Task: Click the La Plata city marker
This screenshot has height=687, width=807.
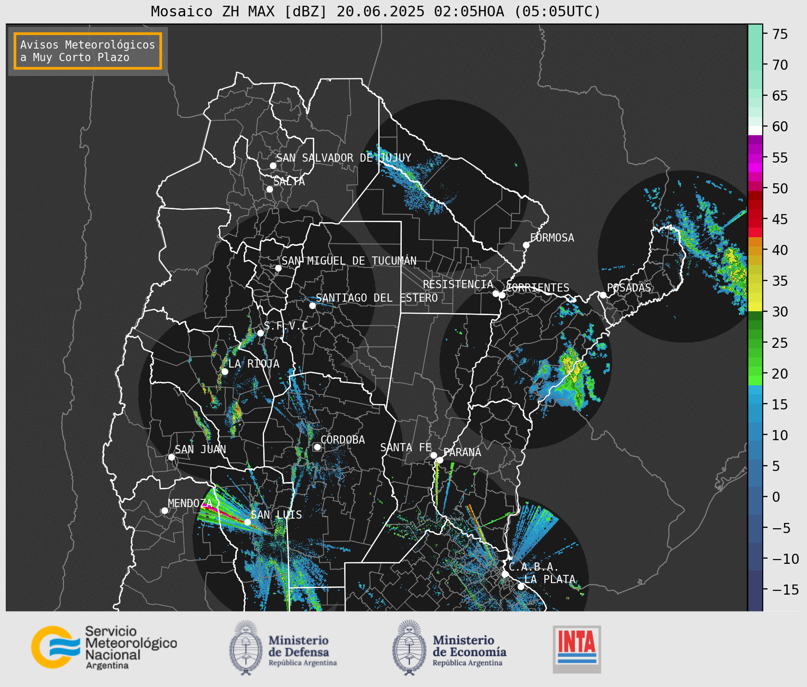Action: tap(521, 586)
